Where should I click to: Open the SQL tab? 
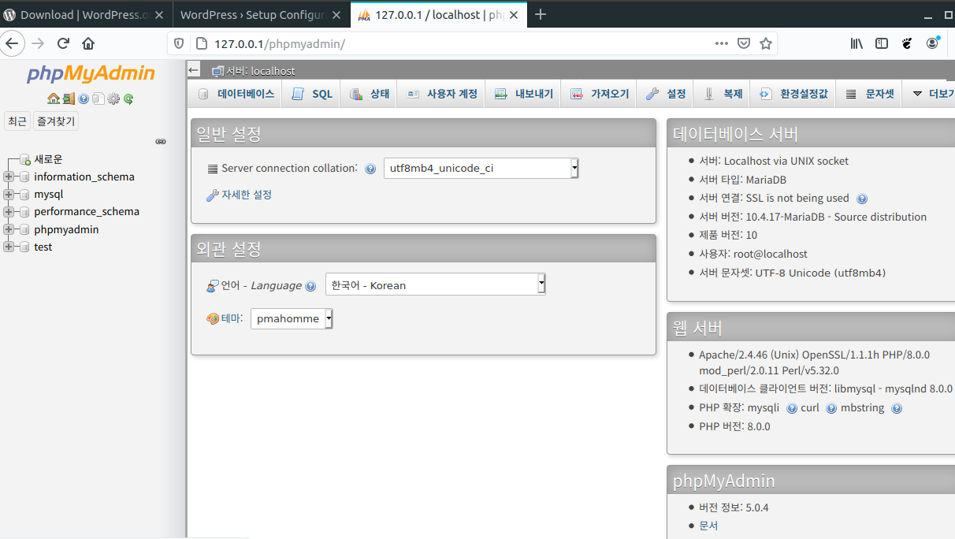pyautogui.click(x=312, y=94)
